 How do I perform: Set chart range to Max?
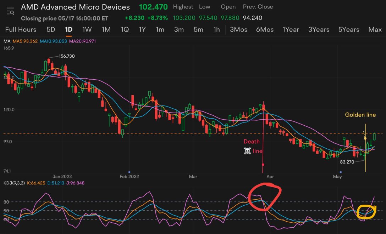click(x=375, y=30)
